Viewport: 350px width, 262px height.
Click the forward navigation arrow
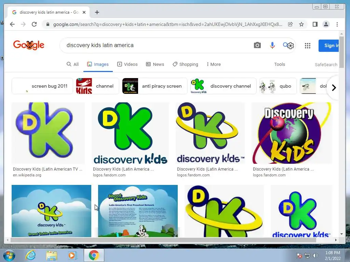(x=23, y=24)
